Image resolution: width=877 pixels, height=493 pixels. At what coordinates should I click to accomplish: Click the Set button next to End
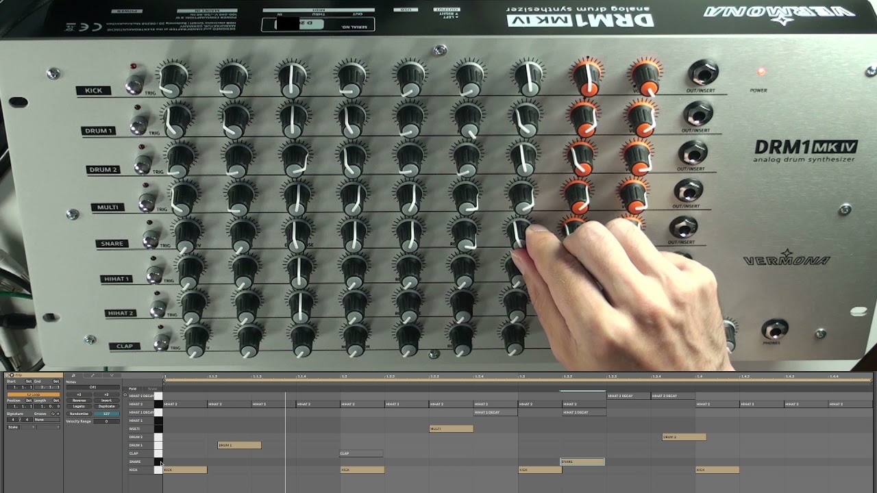[x=56, y=381]
